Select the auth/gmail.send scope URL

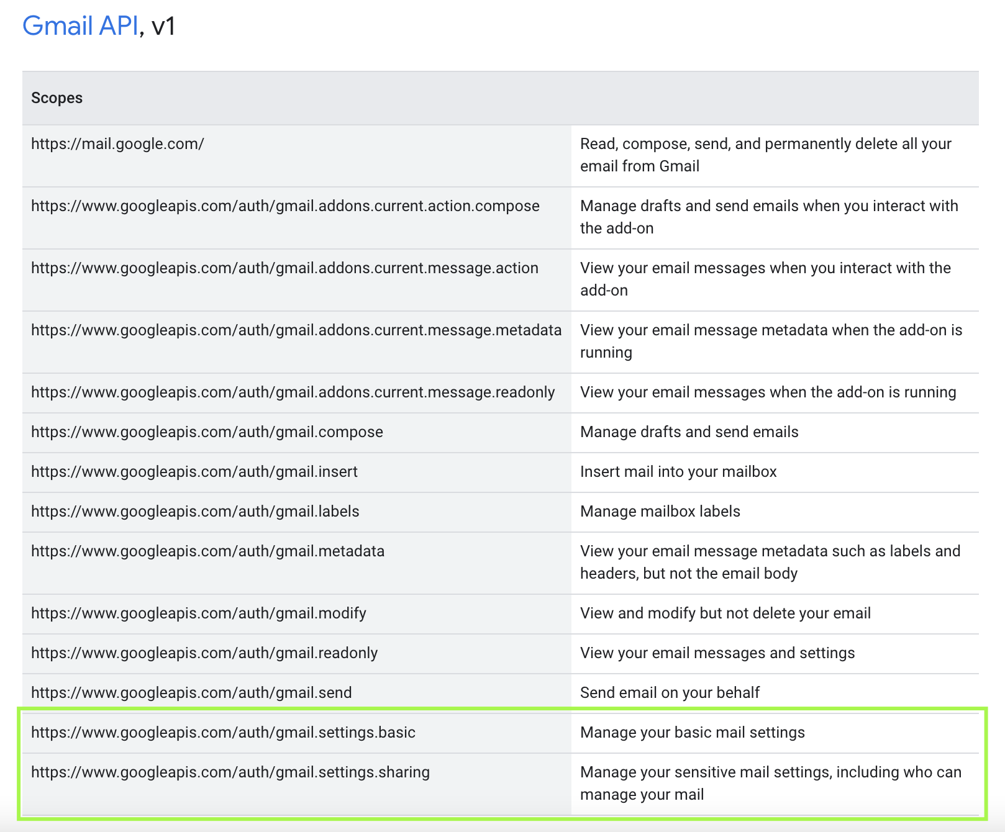click(191, 693)
